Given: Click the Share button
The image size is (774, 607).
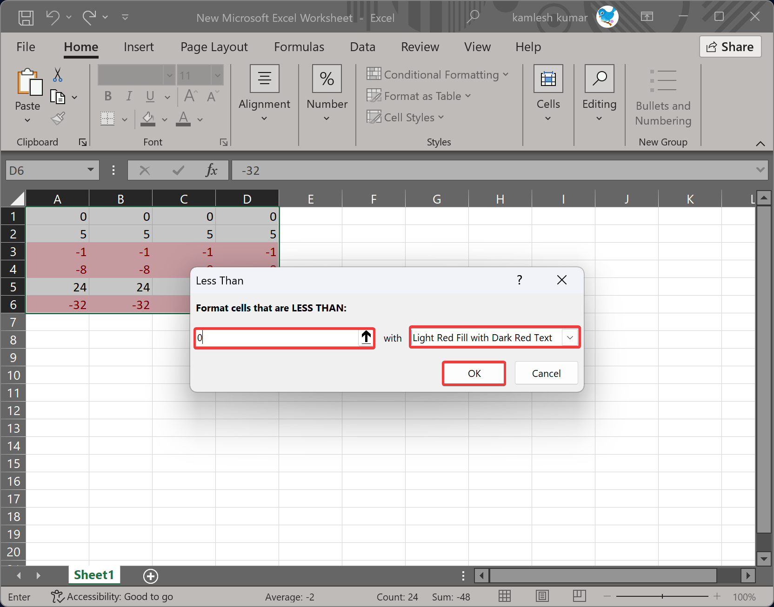Looking at the screenshot, I should coord(730,46).
